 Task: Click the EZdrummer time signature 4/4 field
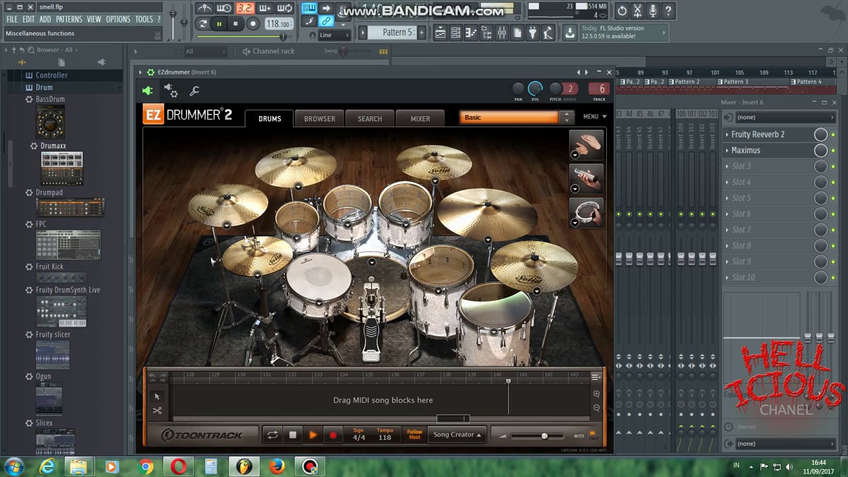[358, 435]
